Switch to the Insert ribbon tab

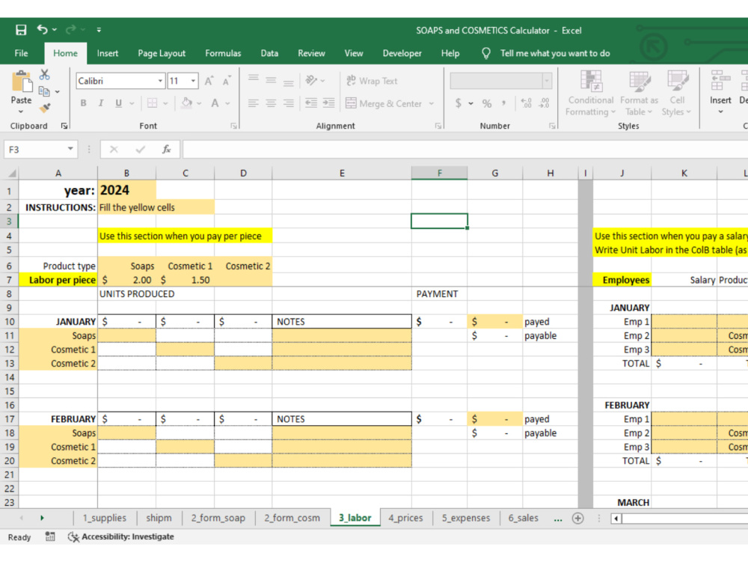107,53
